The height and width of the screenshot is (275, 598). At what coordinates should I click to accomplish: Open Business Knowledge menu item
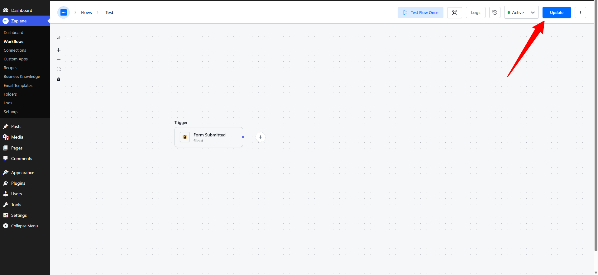coord(22,76)
